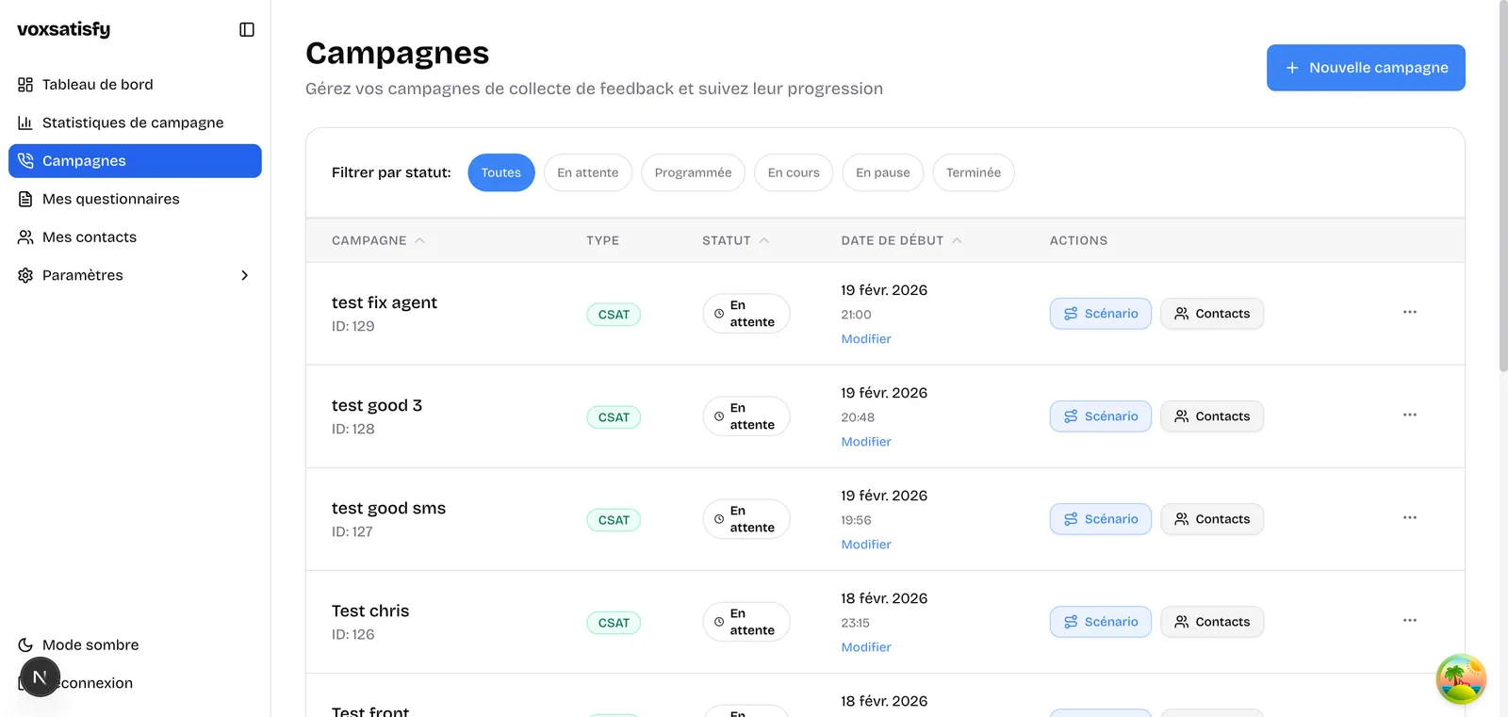Screen dimensions: 1508x717
Task: Click CSAT badge of test good 3
Action: tap(614, 417)
